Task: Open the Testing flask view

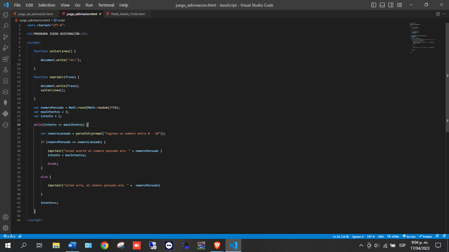Action: coord(5,70)
